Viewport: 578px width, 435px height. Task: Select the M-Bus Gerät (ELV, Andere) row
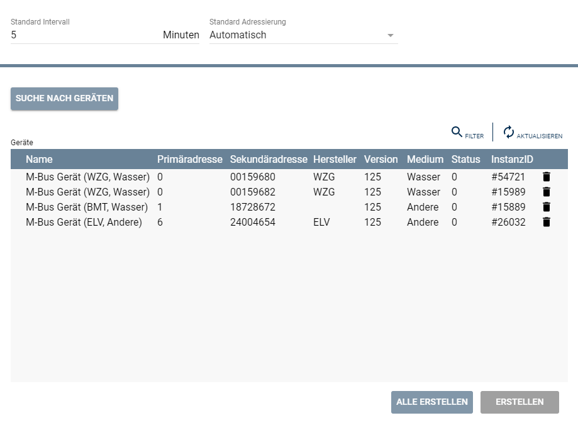pos(84,223)
